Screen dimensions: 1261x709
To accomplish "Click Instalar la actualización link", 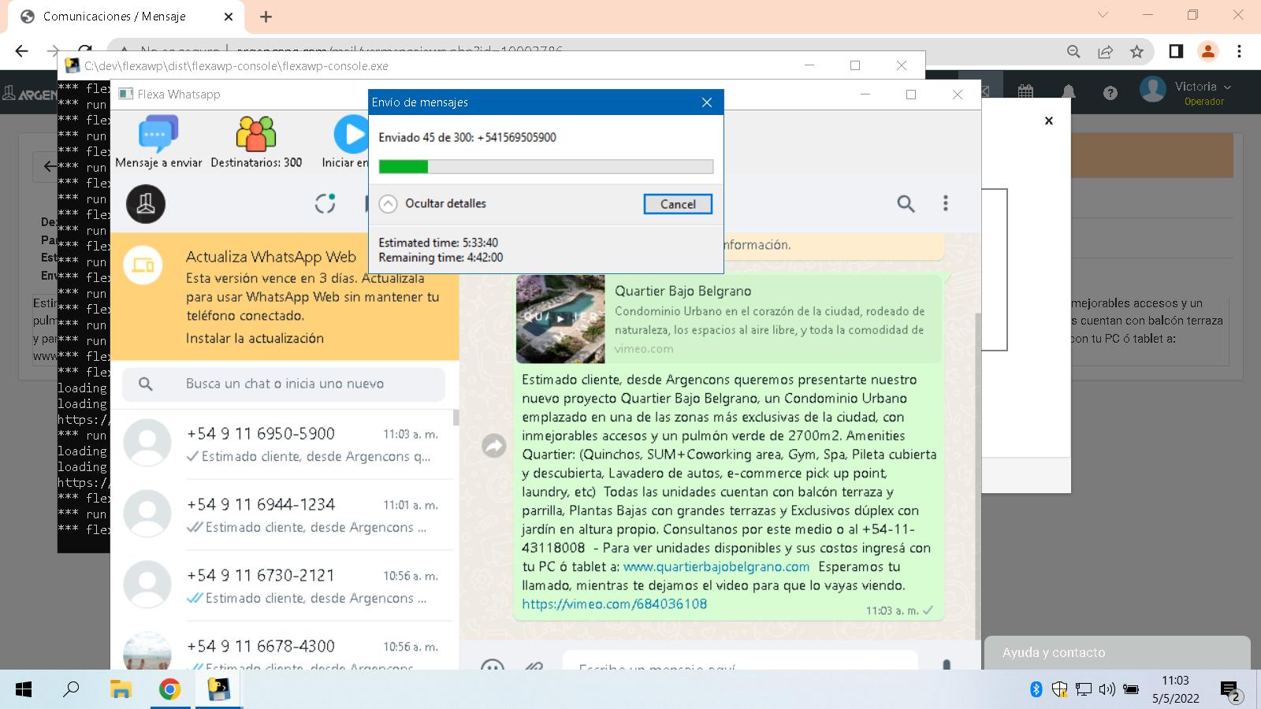I will point(255,338).
